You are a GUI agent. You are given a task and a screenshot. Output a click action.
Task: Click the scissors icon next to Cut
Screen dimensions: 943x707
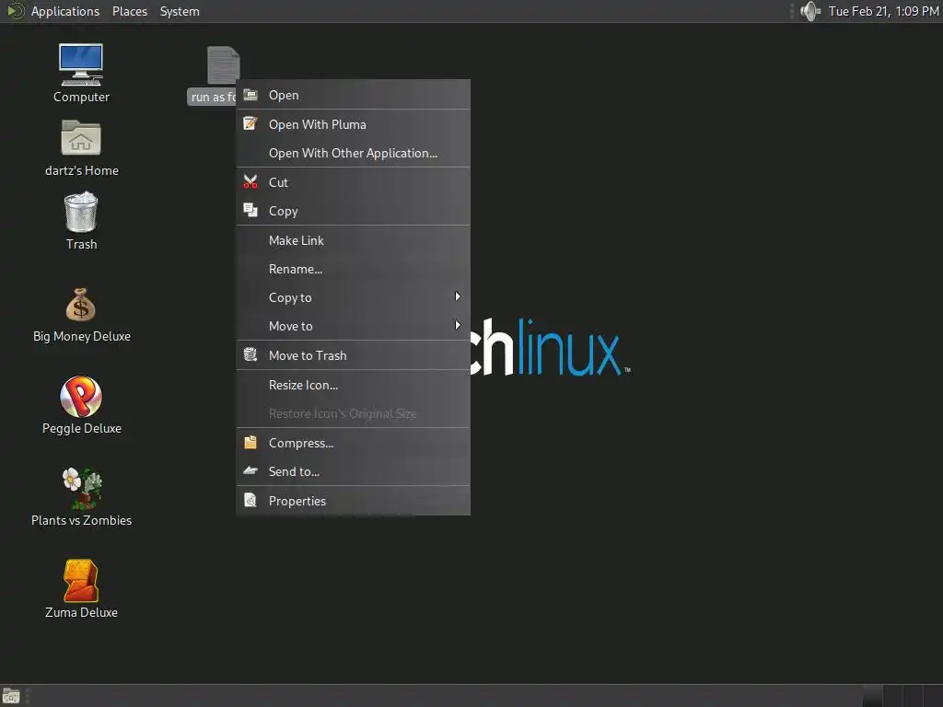[x=250, y=181]
